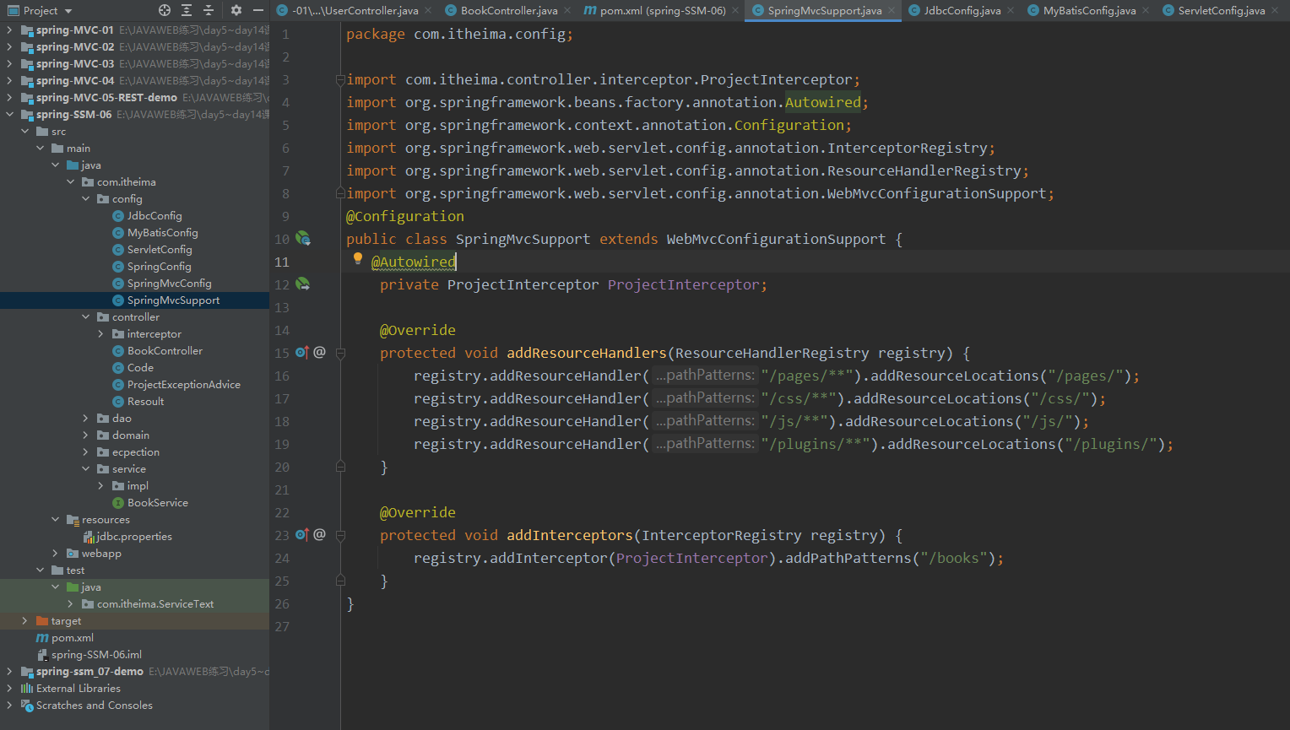Viewport: 1290px width, 730px height.
Task: Expand the interceptor package folder
Action: (x=101, y=334)
